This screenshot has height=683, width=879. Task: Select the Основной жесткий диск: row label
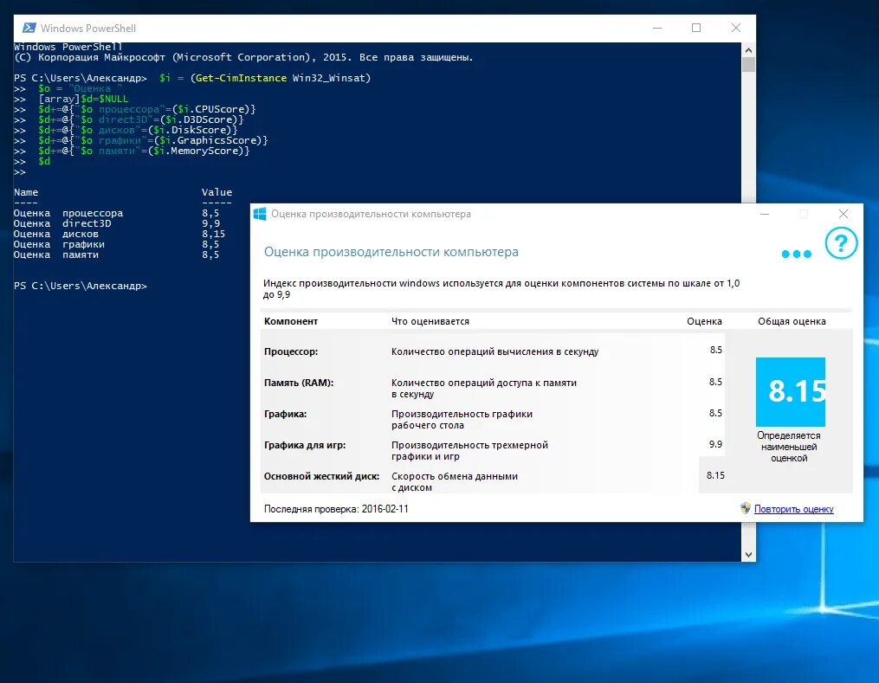click(x=322, y=476)
